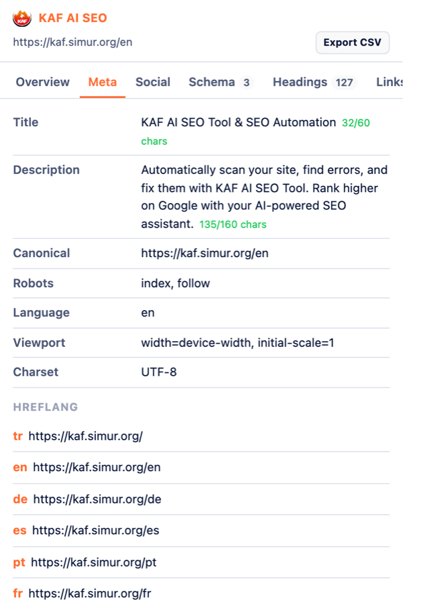
Task: Open the Schema tab
Action: 220,82
